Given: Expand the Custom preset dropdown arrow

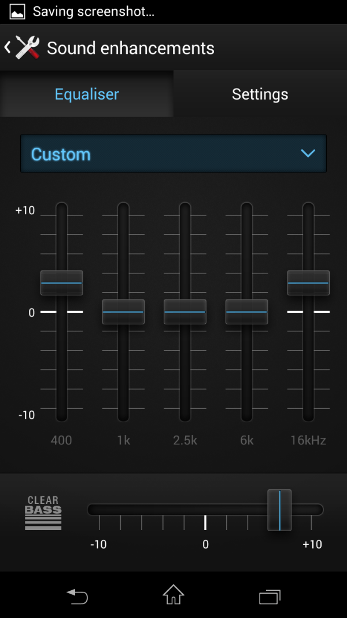Looking at the screenshot, I should coord(308,153).
